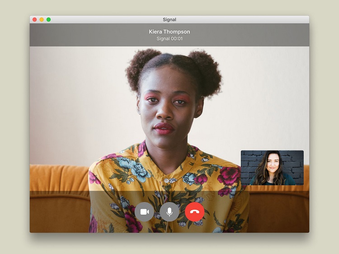This screenshot has height=254, width=339.
Task: Click the red phone handset icon
Action: [x=194, y=212]
